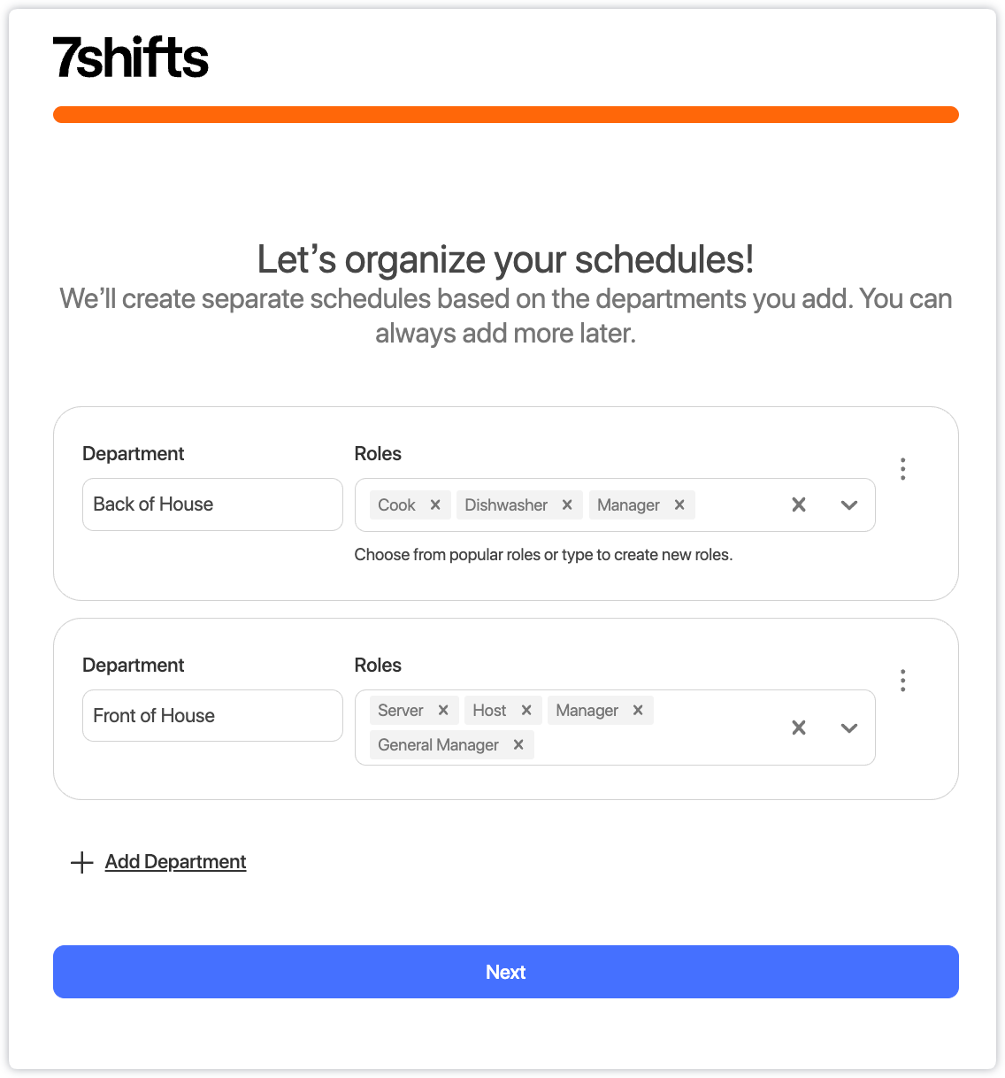1005x1078 pixels.
Task: Remove the Cook role tag
Action: [x=435, y=504]
